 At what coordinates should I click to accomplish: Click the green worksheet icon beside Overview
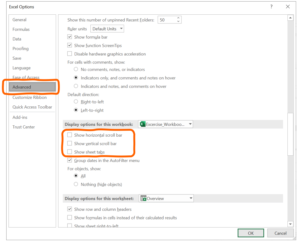143,198
